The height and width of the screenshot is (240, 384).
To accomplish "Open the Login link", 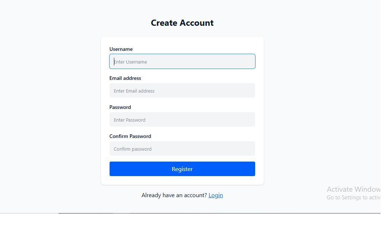I will pyautogui.click(x=215, y=195).
